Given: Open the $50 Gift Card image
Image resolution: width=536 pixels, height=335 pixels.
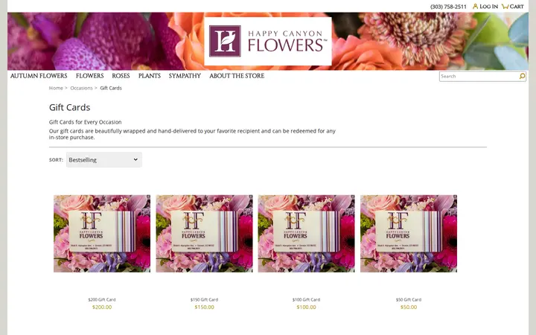Looking at the screenshot, I should pos(409,234).
